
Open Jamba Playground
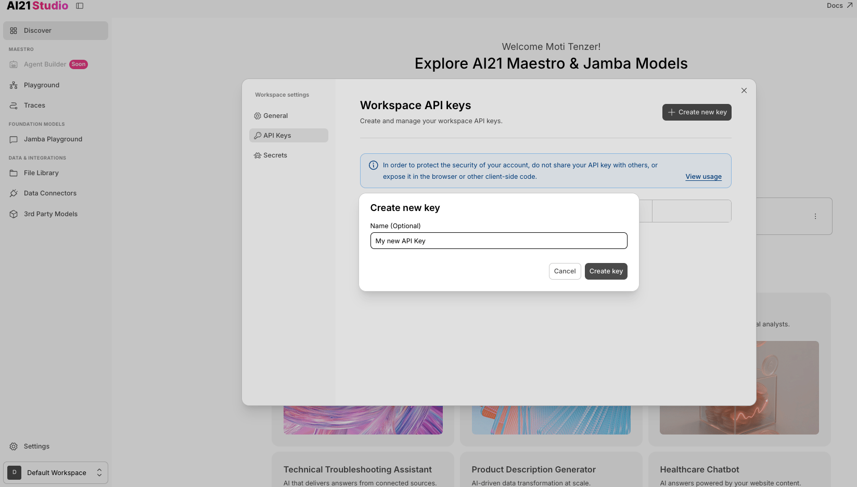tap(56, 139)
